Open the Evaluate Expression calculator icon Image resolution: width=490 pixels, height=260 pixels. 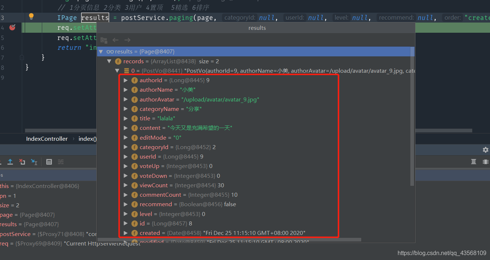(x=49, y=162)
